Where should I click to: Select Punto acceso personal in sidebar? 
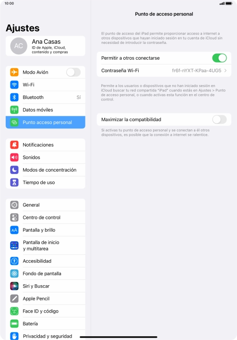(46, 122)
